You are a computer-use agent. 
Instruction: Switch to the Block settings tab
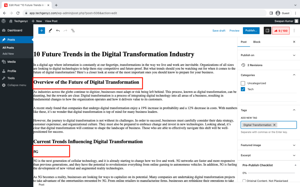click(x=257, y=42)
